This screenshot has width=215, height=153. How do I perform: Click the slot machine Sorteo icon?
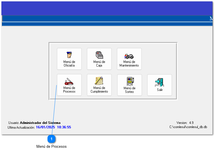click(x=129, y=81)
